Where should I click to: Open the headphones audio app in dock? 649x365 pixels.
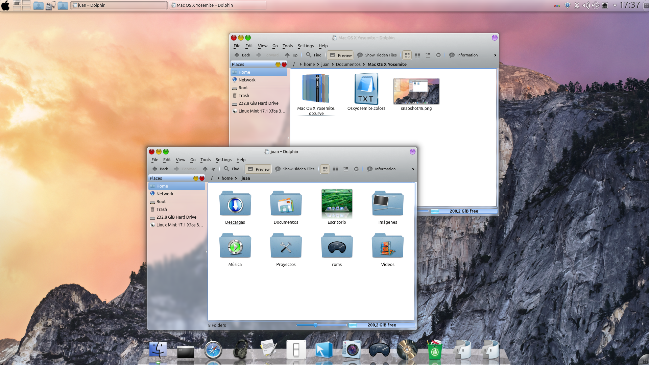pos(241,349)
